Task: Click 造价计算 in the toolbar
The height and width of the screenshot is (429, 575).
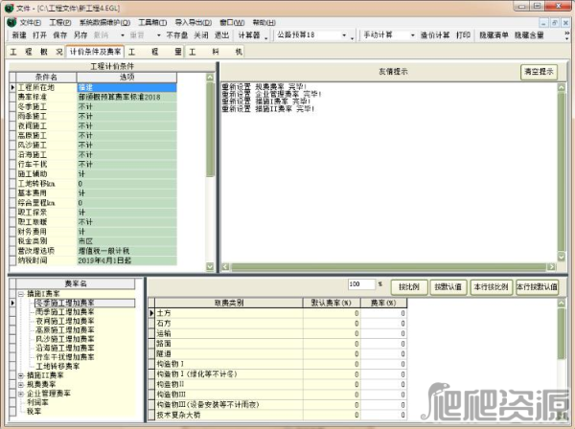Action: coord(435,35)
